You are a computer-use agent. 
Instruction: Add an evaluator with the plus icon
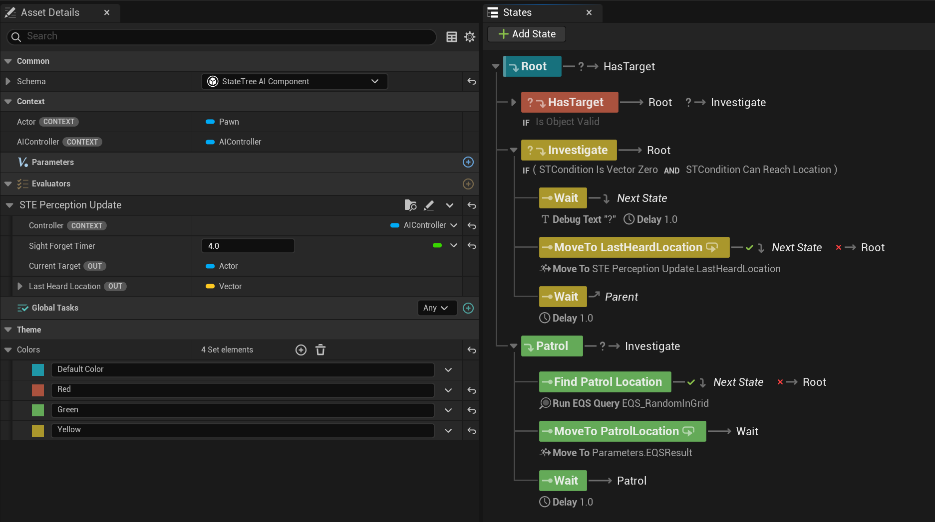(468, 184)
